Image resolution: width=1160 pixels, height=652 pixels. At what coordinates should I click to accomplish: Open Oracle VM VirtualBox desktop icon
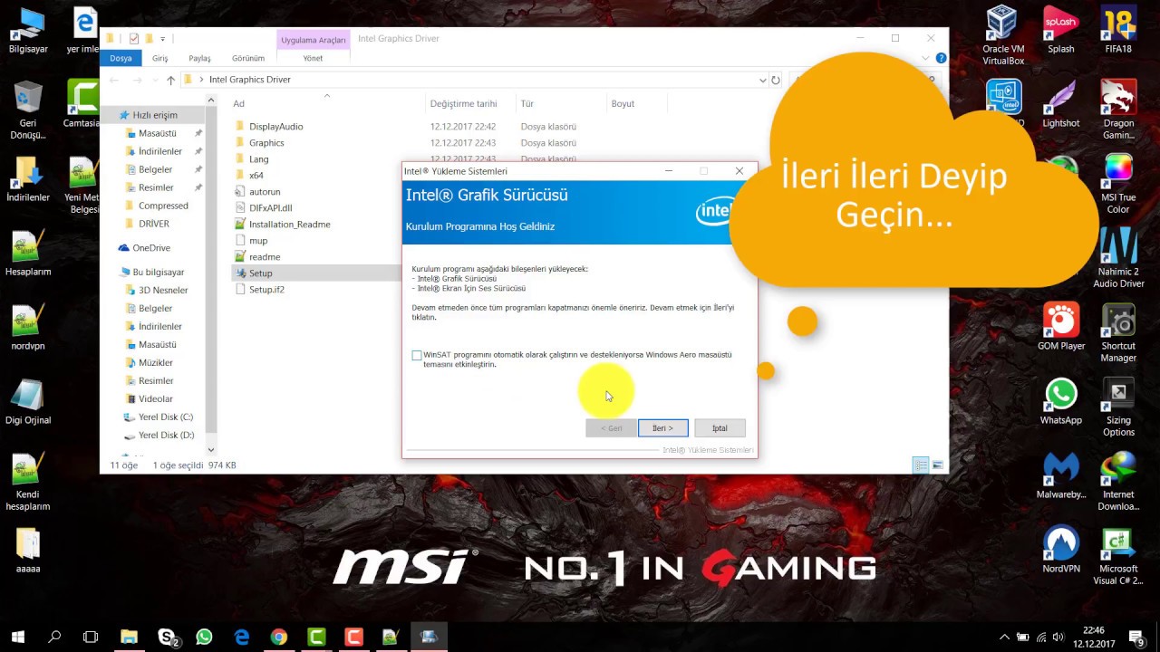point(1003,36)
